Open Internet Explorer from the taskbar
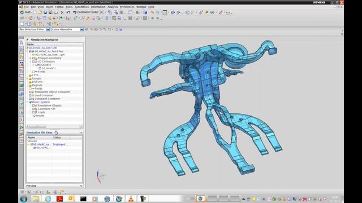The width and height of the screenshot is (362, 203). pos(48,198)
